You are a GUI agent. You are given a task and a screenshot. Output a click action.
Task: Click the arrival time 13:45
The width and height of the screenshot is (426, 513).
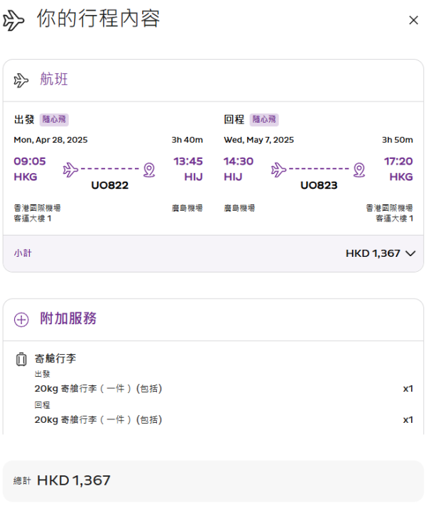[188, 161]
